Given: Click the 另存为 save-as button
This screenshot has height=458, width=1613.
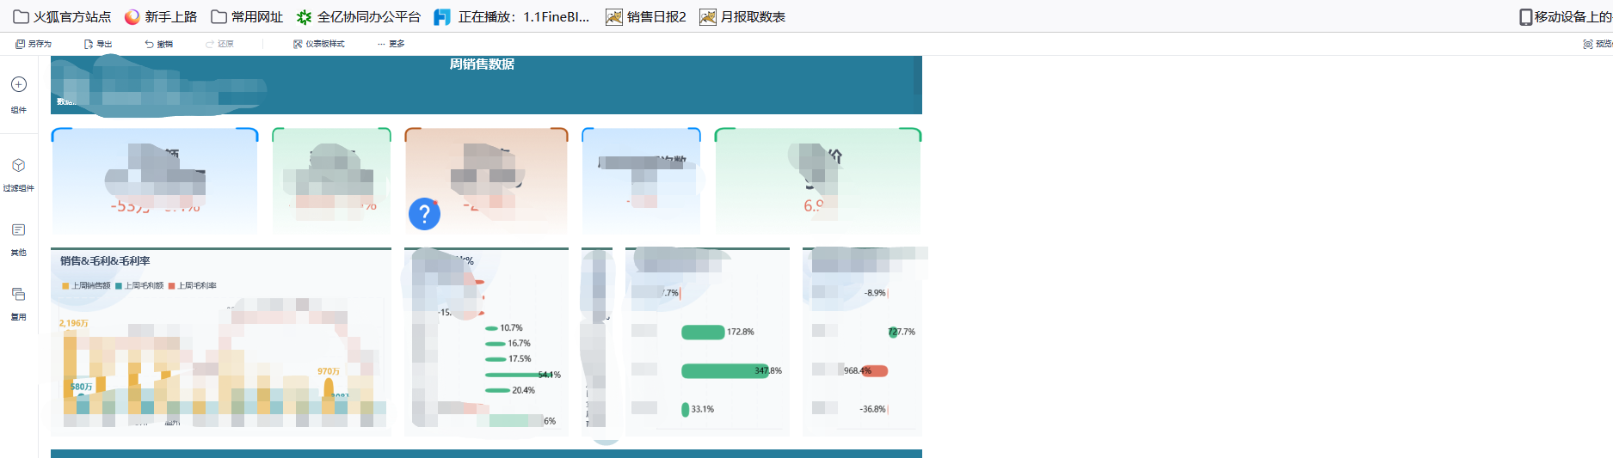Looking at the screenshot, I should [x=34, y=44].
